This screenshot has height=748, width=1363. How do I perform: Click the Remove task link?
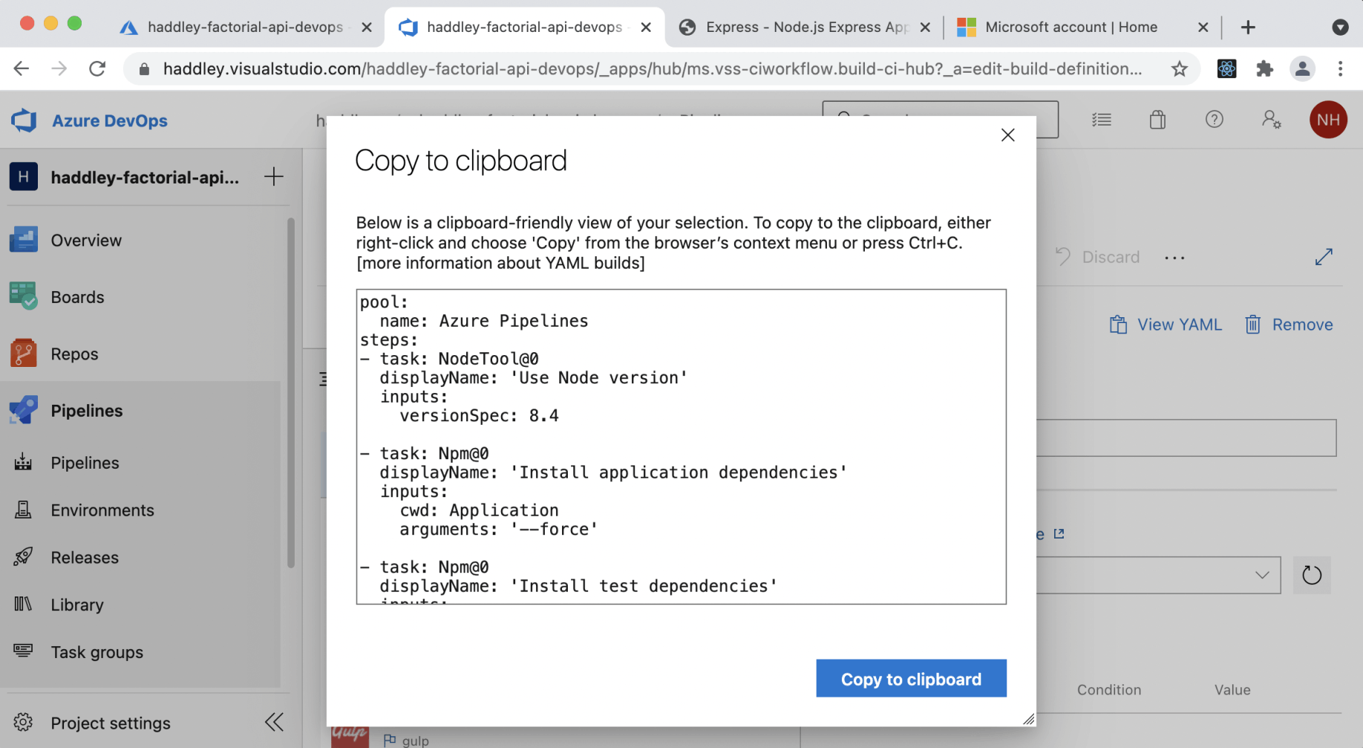click(1289, 325)
